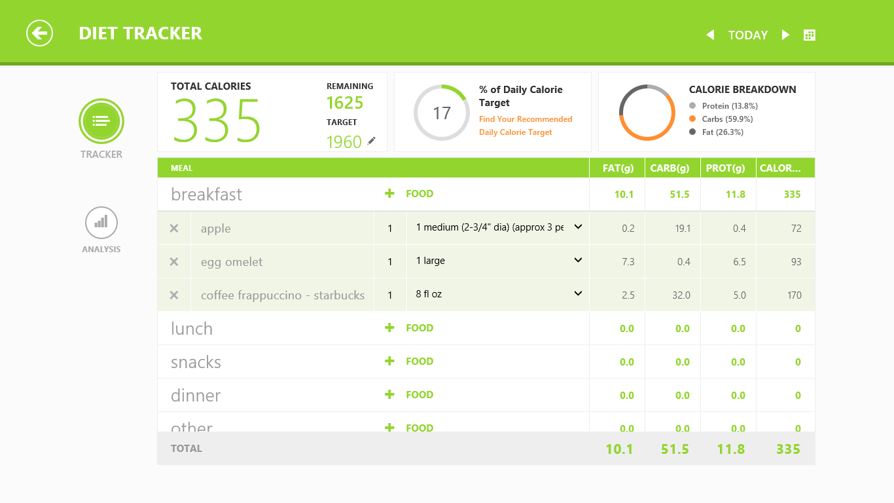
Task: Add food to breakfast
Action: pos(409,194)
